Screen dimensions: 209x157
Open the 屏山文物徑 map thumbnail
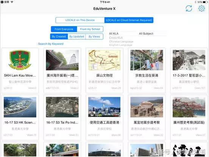104,60
